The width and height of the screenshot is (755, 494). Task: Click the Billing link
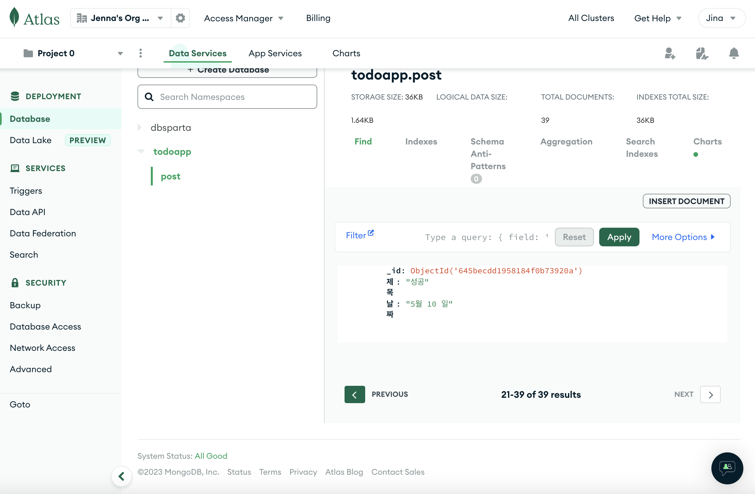click(318, 18)
